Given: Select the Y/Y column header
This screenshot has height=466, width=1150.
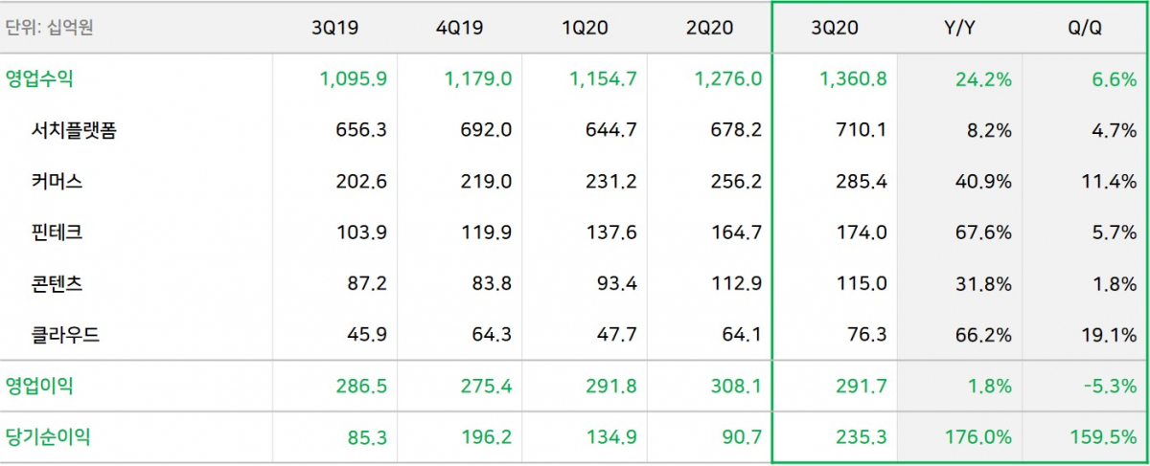Looking at the screenshot, I should [960, 28].
